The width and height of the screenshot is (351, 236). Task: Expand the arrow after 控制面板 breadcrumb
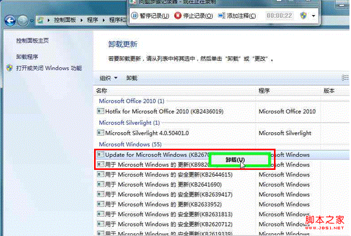tap(82, 20)
